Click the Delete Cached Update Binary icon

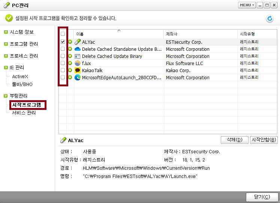pyautogui.click(x=77, y=56)
